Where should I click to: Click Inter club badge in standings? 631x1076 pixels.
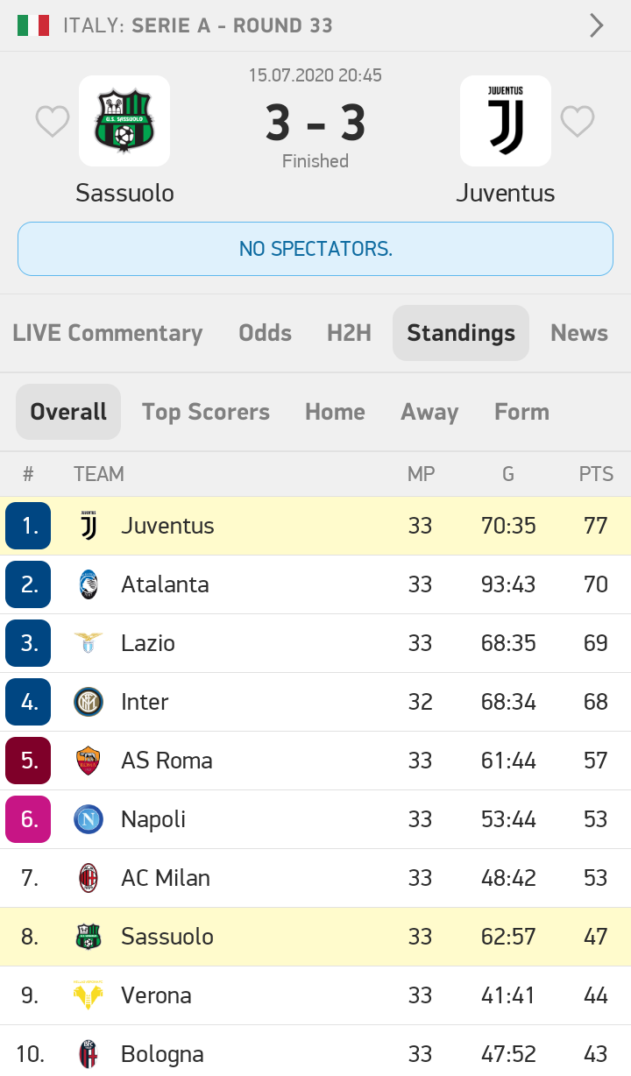point(89,702)
